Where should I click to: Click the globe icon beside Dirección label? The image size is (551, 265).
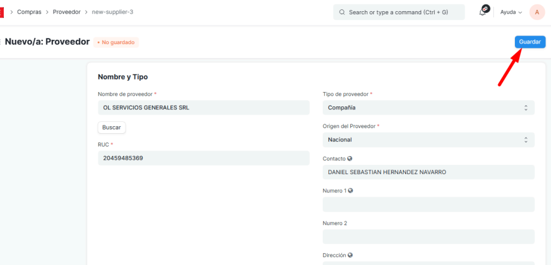(350, 255)
